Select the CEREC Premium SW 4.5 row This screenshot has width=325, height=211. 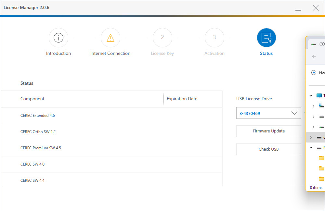pyautogui.click(x=111, y=148)
